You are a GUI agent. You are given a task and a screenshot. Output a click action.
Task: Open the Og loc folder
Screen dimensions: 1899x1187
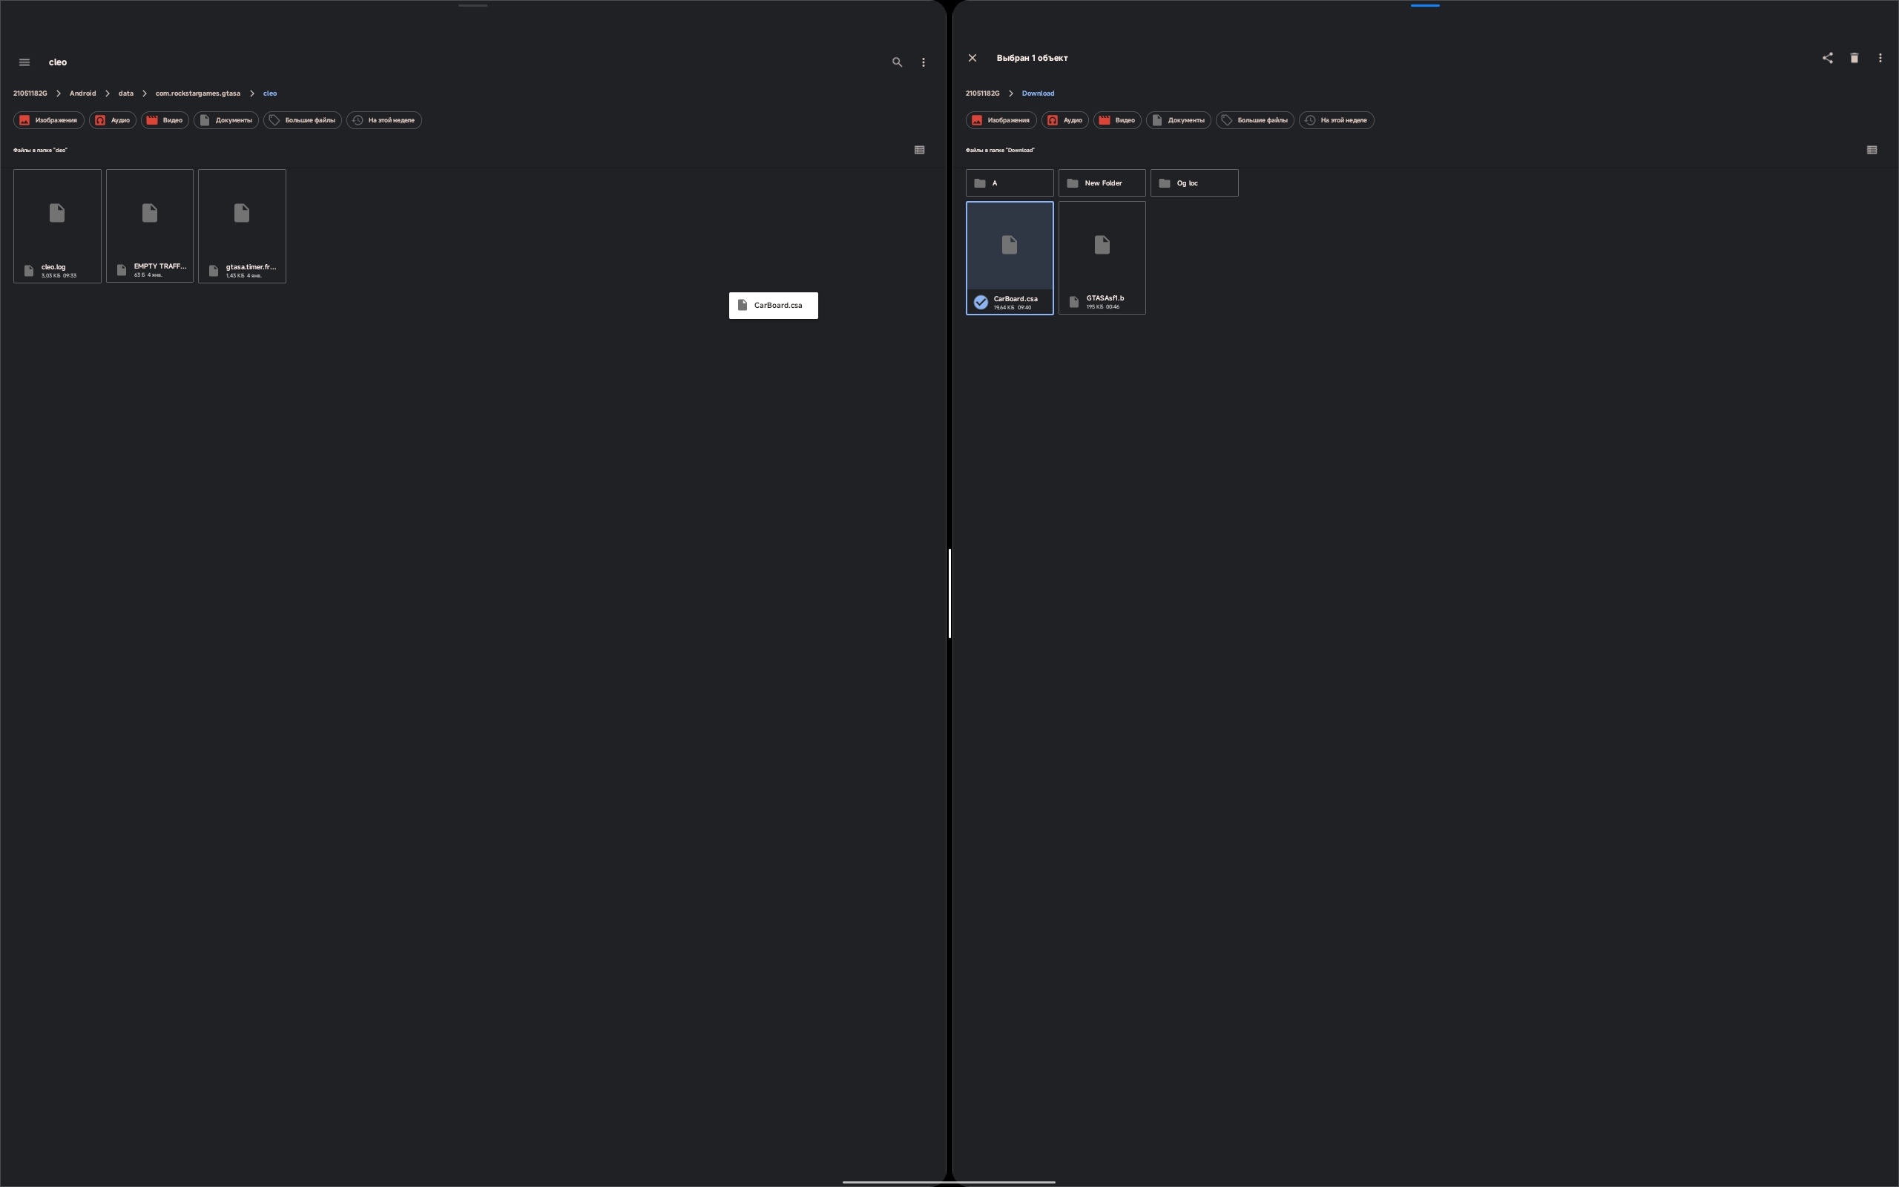pyautogui.click(x=1194, y=183)
